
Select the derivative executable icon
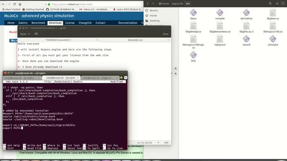click(x=246, y=14)
